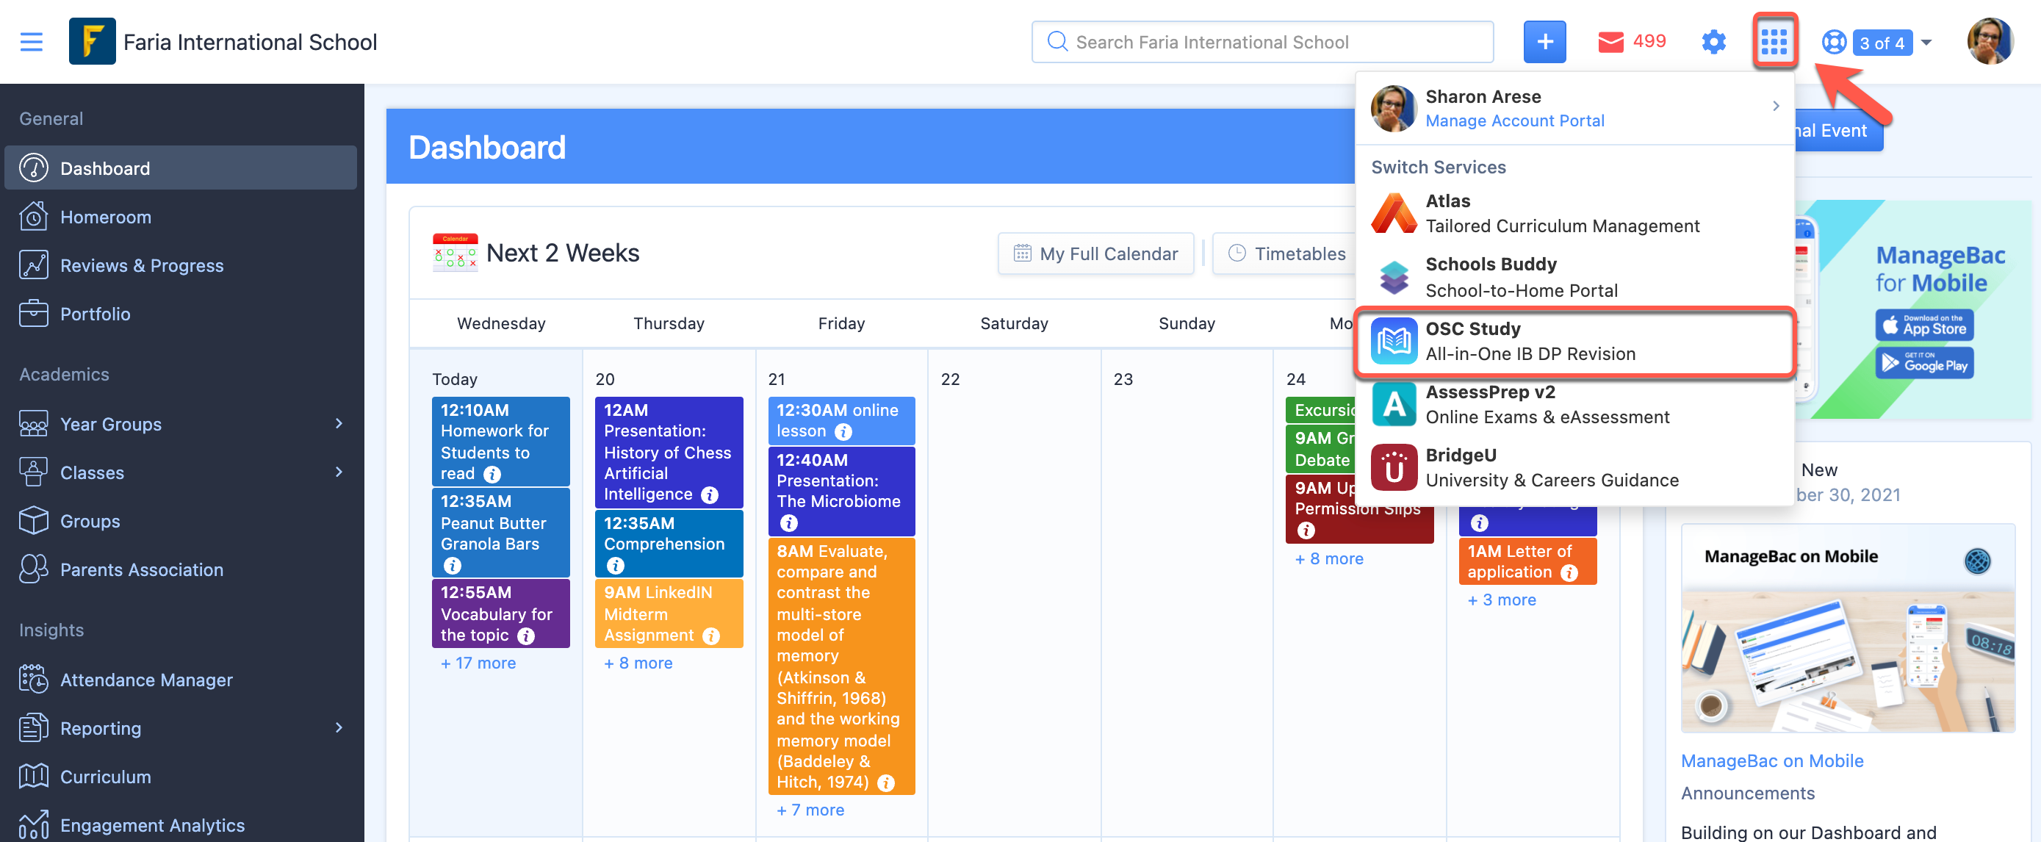Click the Atlas service logo
Image resolution: width=2041 pixels, height=842 pixels.
(1394, 213)
